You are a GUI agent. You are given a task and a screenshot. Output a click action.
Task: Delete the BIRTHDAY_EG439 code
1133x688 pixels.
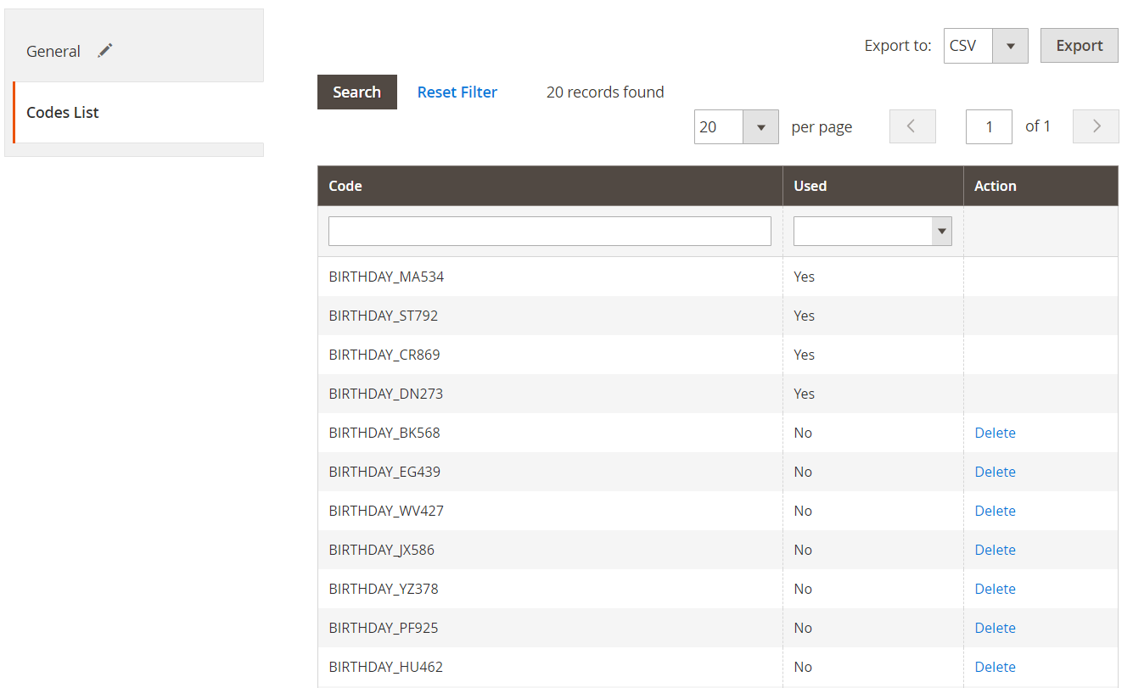995,472
